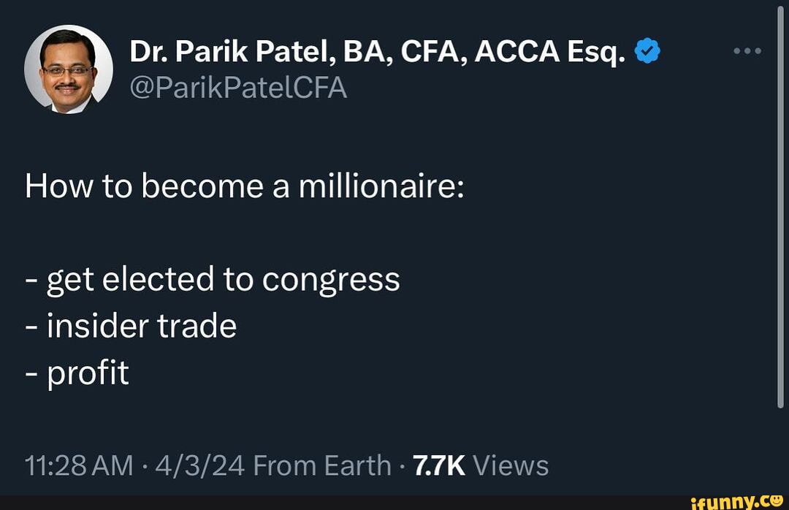Open the @ParikPatelCFA handle
The image size is (789, 510).
tap(238, 88)
